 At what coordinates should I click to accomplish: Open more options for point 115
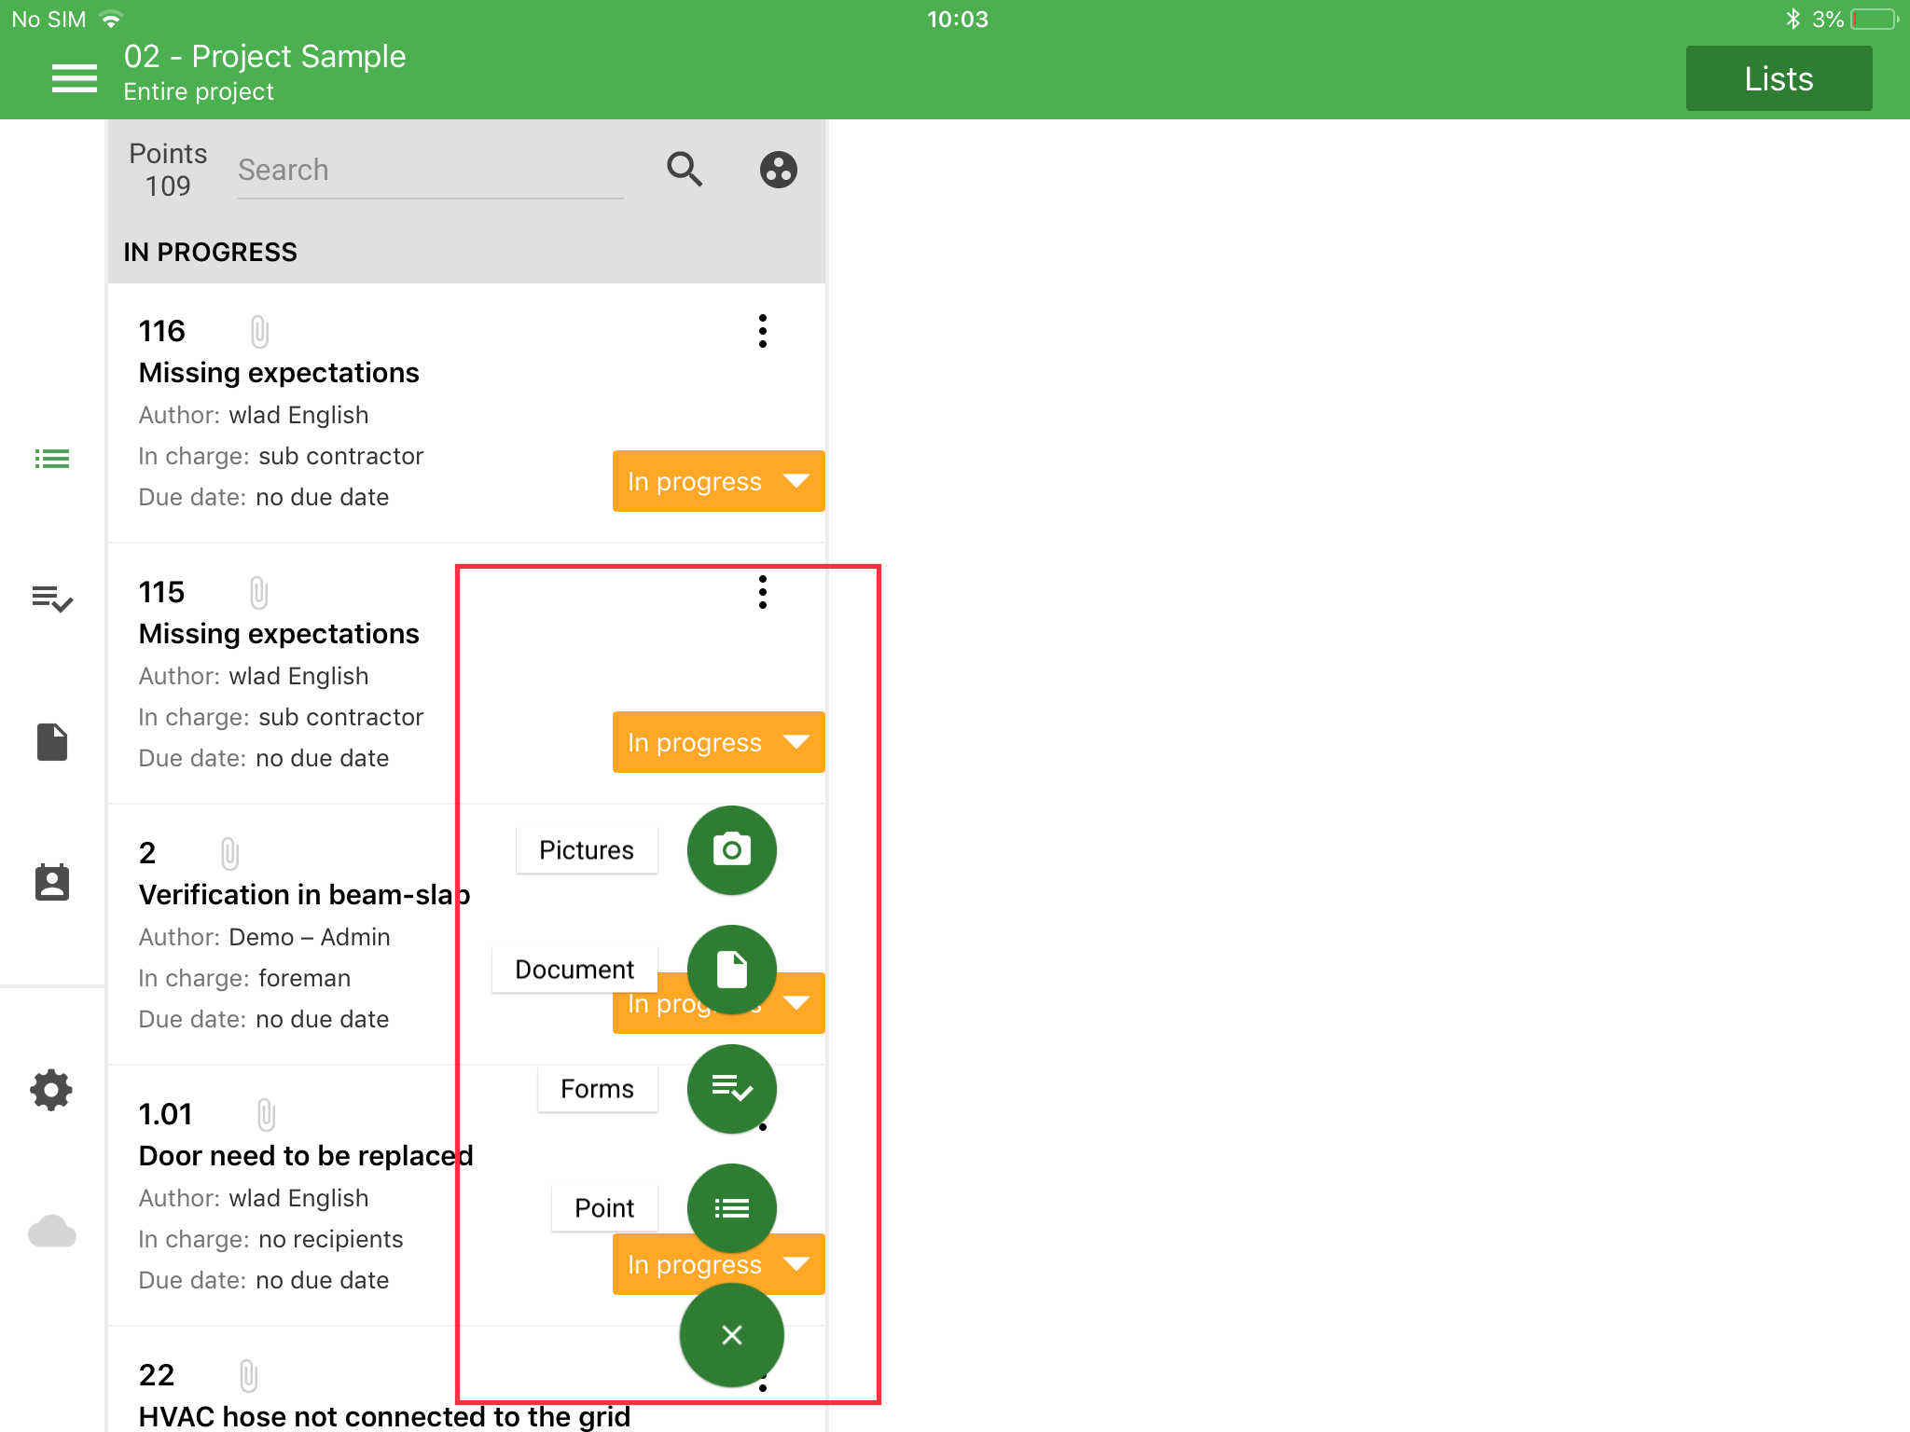pos(763,592)
